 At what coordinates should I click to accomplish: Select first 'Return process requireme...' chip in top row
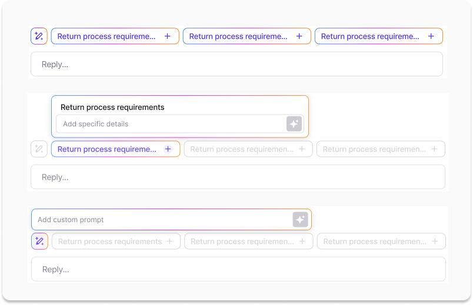[106, 36]
